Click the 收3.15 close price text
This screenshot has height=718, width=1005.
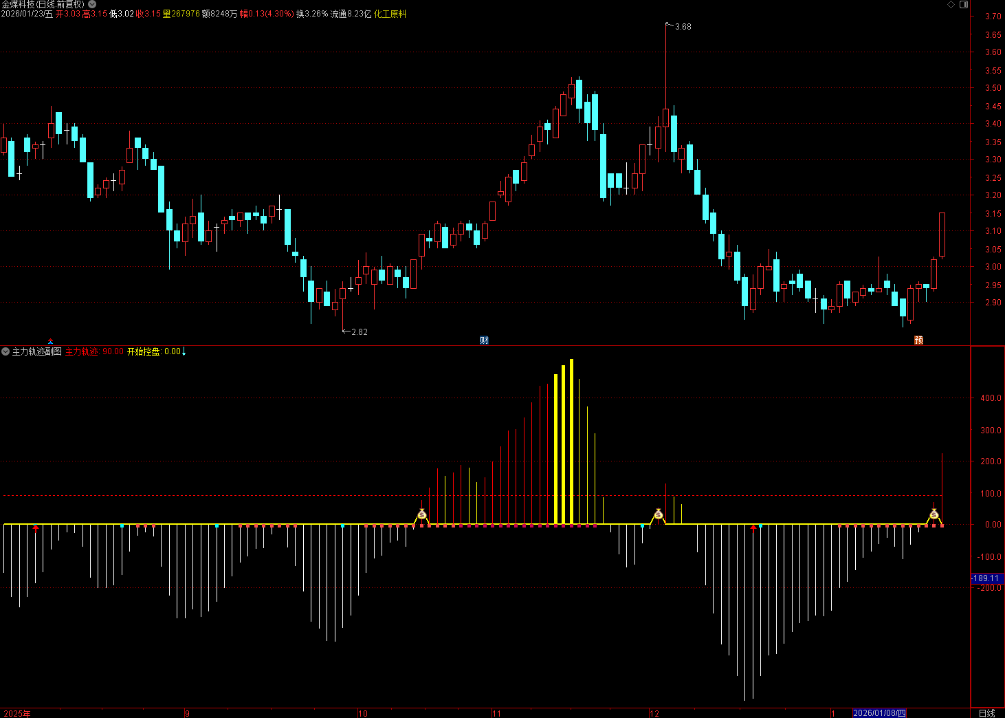click(148, 14)
